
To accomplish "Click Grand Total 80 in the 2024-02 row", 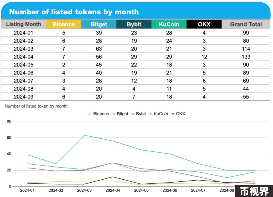I will tap(246, 41).
